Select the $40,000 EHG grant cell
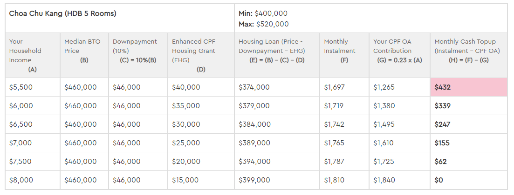Screen dimensions: 514x195 201,87
